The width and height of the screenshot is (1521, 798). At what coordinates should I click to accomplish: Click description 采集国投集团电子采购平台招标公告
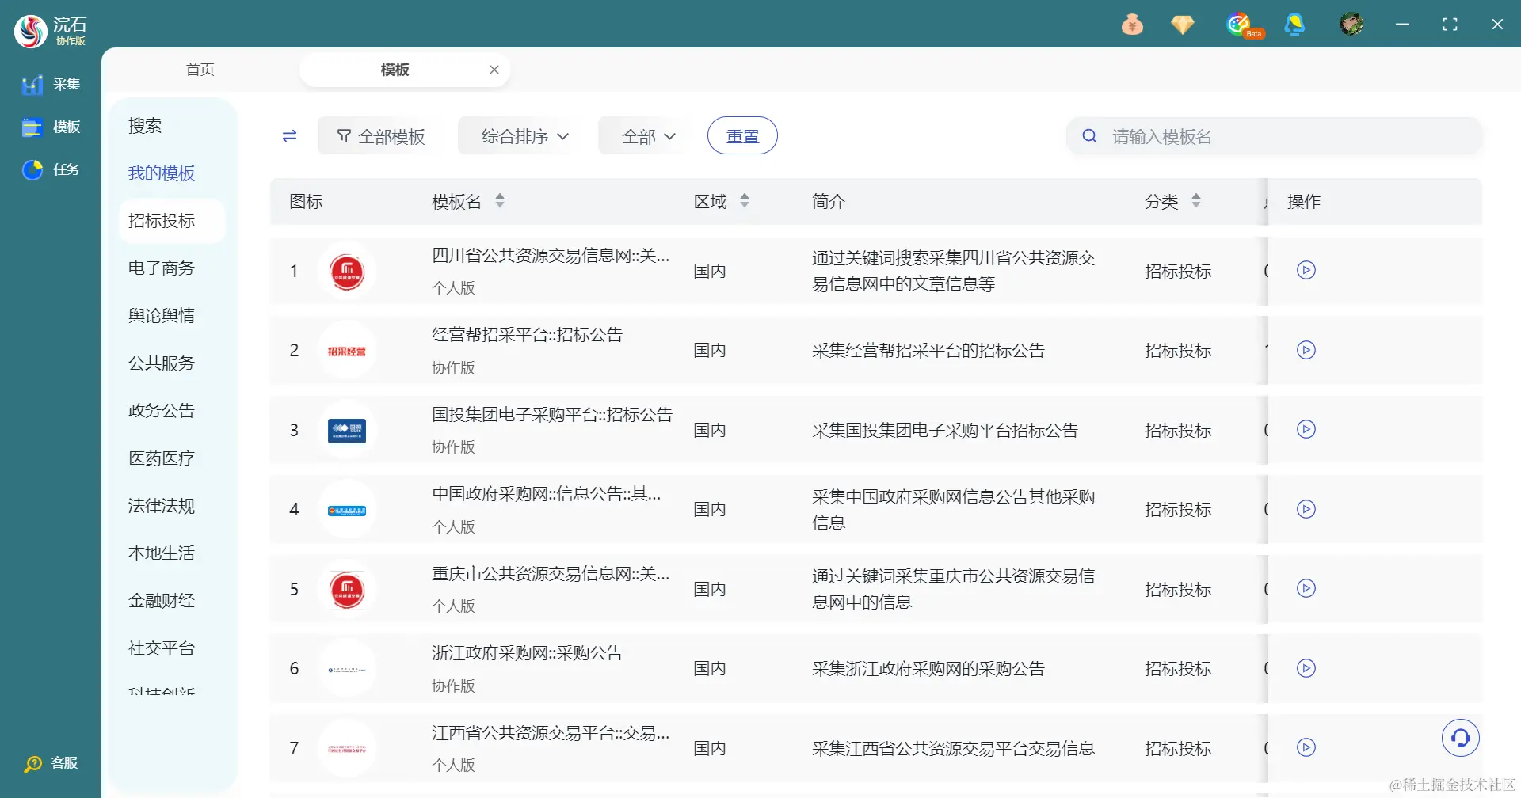click(945, 431)
